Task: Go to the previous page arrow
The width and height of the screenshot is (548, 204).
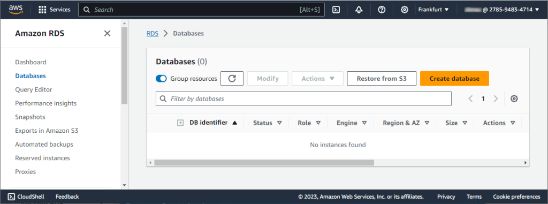Action: point(470,99)
